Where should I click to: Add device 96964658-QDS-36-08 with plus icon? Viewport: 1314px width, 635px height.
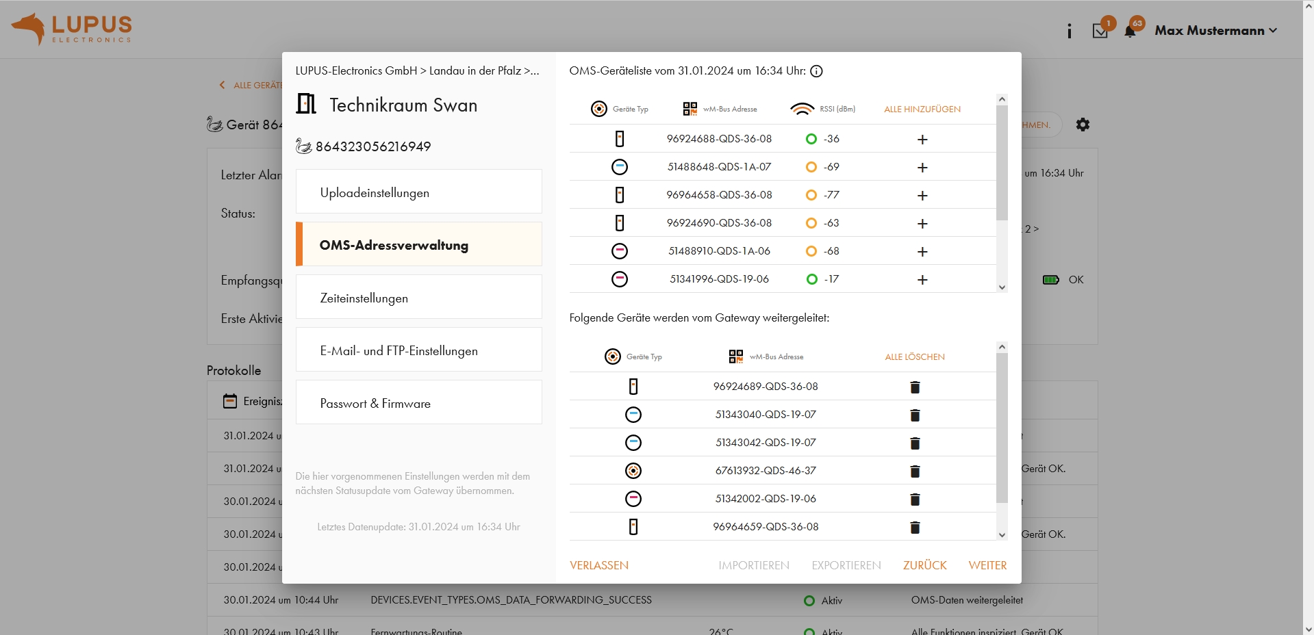pyautogui.click(x=922, y=196)
